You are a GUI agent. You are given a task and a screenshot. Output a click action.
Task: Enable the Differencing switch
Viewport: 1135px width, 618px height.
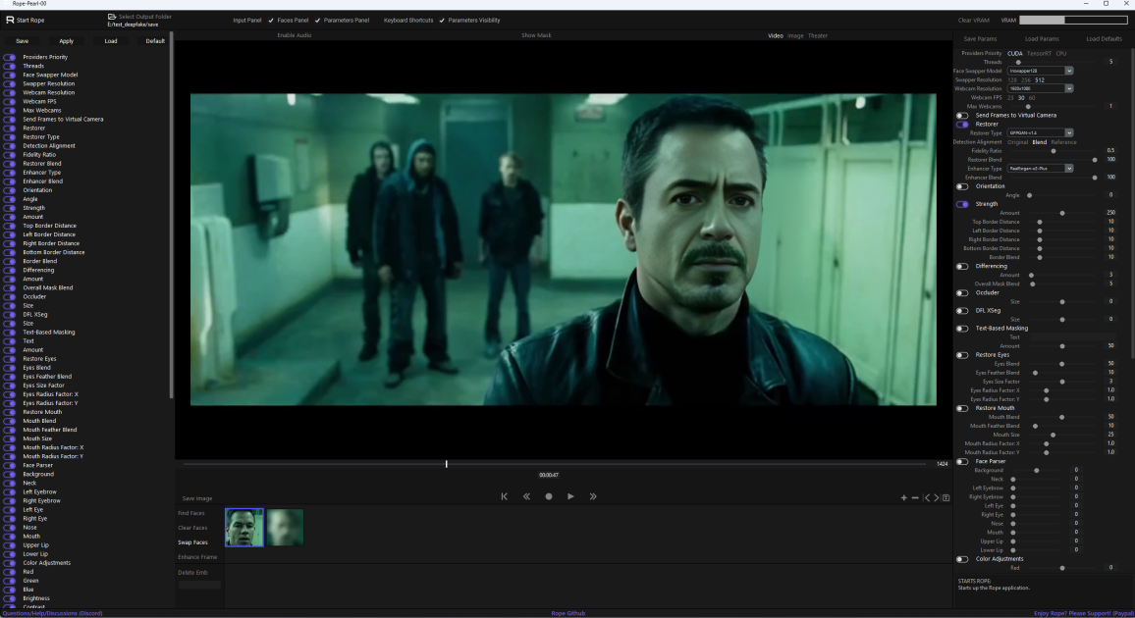pyautogui.click(x=962, y=266)
